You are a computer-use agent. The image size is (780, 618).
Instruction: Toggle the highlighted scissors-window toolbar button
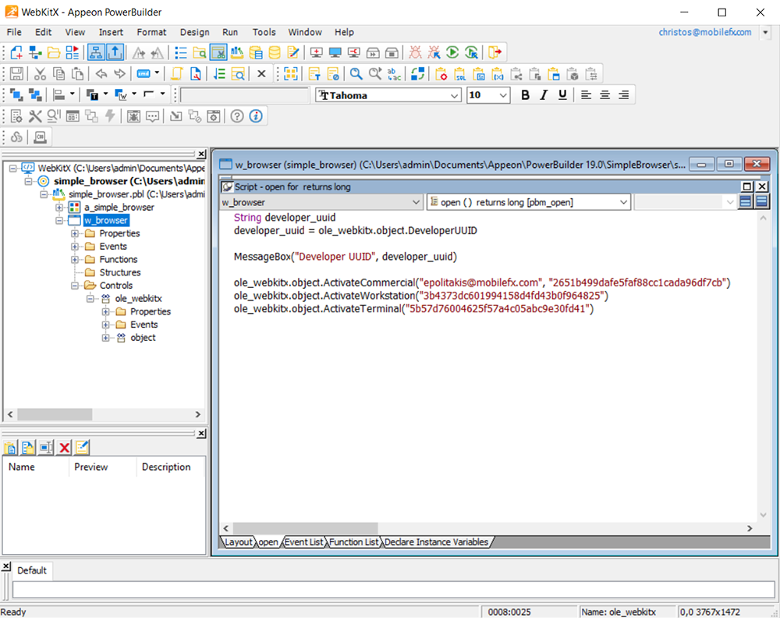(218, 52)
